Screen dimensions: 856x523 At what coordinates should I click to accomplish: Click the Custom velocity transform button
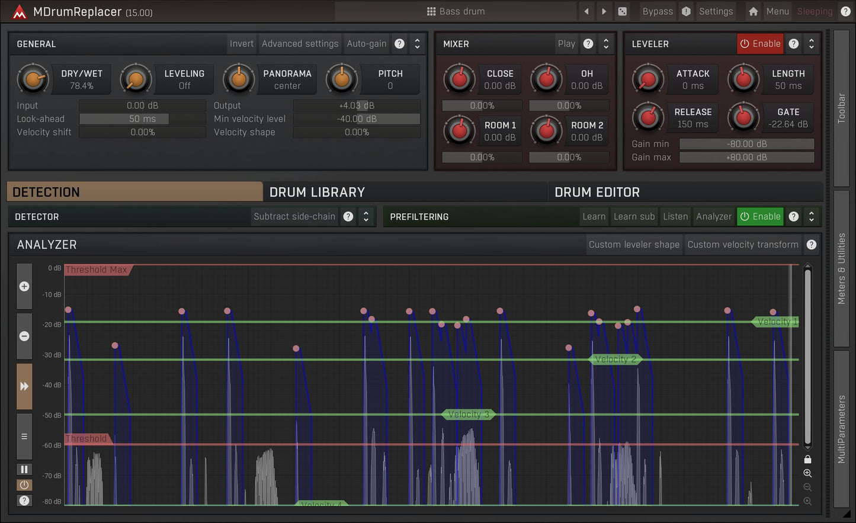pyautogui.click(x=743, y=245)
